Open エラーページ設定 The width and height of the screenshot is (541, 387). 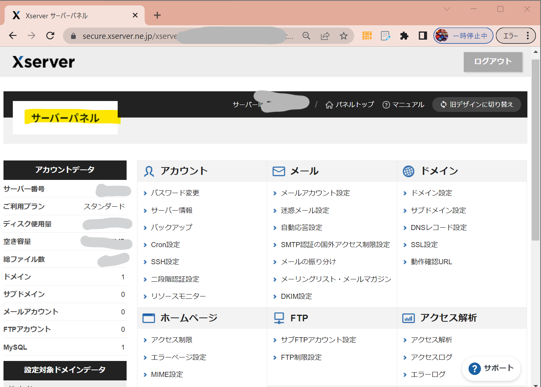click(179, 357)
